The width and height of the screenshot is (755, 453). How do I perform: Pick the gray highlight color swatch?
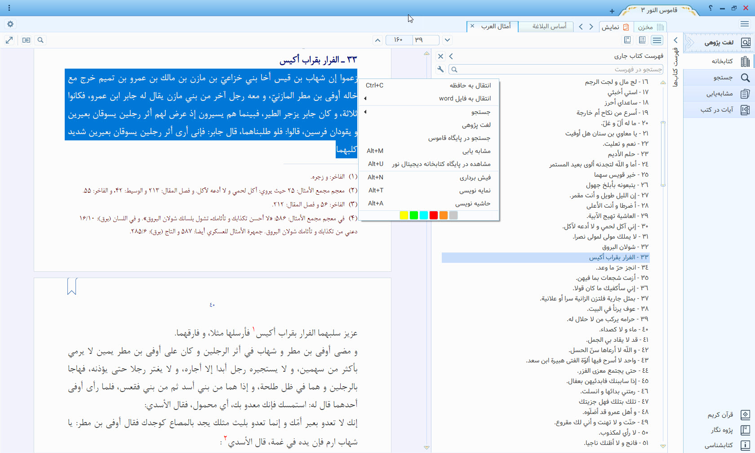click(x=453, y=215)
